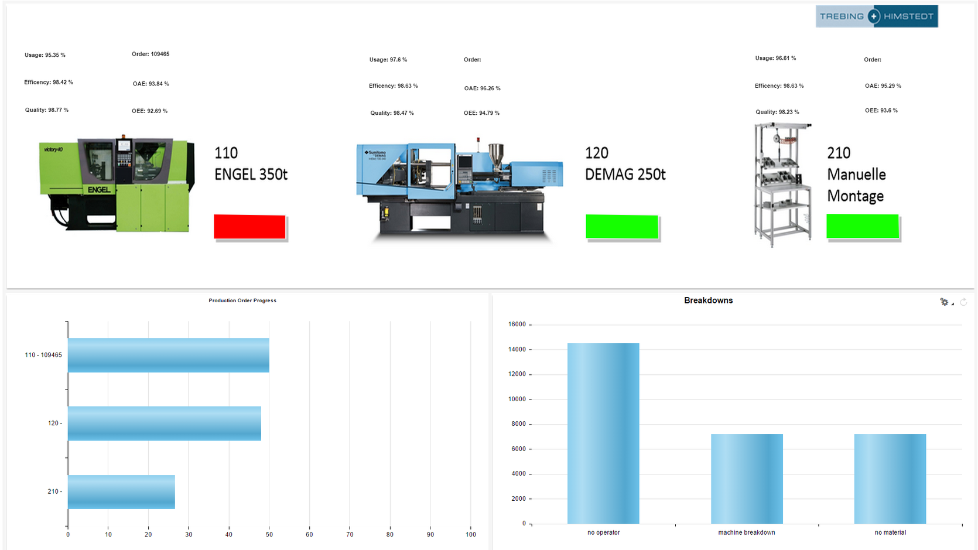
Task: Click the Trebing Himstedt logo
Action: (876, 16)
